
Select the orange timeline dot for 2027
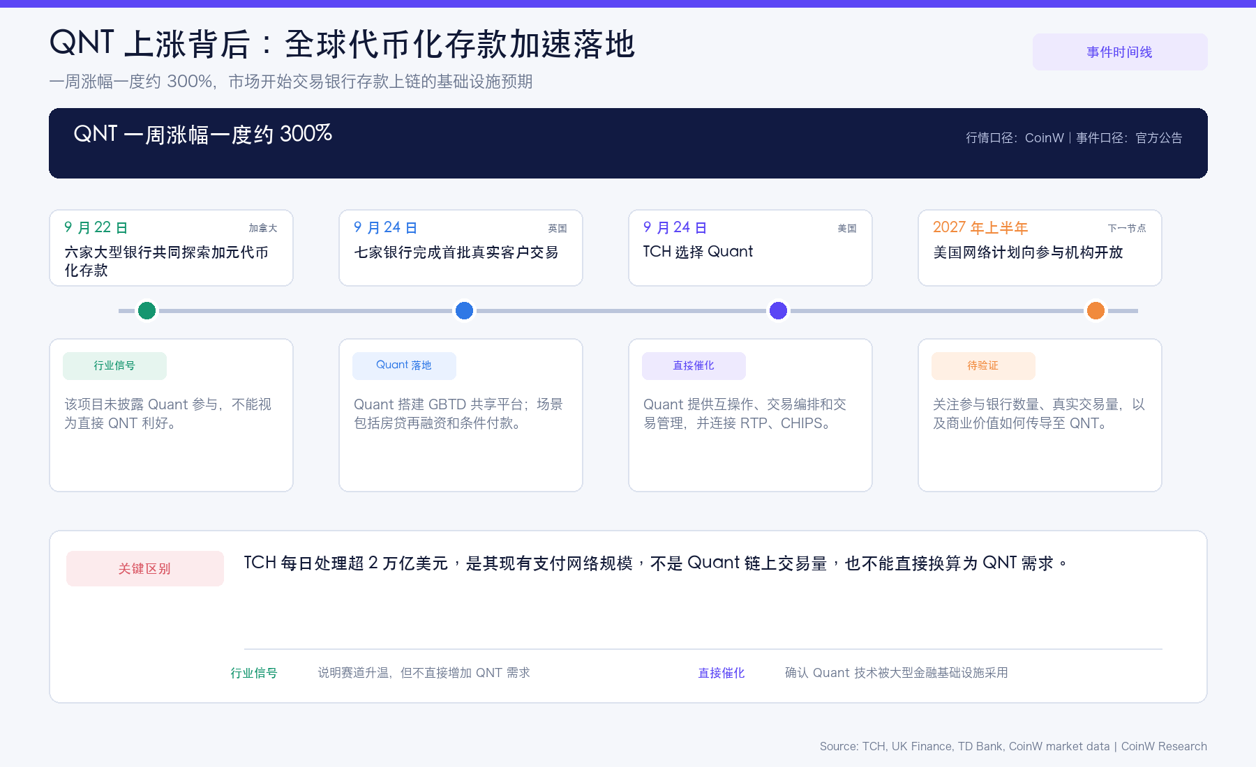point(1096,310)
